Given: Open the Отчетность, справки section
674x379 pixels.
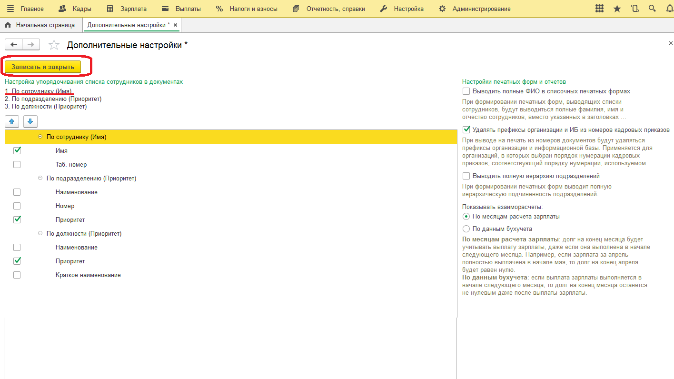Looking at the screenshot, I should point(329,9).
